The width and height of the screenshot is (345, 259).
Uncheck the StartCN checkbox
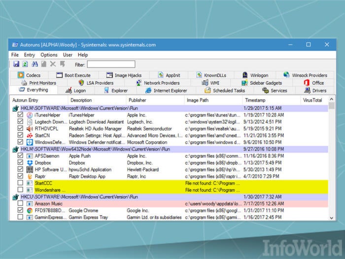(20, 135)
